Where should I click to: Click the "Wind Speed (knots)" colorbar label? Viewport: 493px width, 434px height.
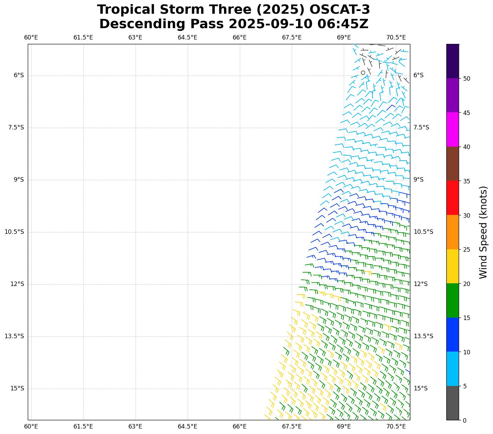tap(483, 232)
